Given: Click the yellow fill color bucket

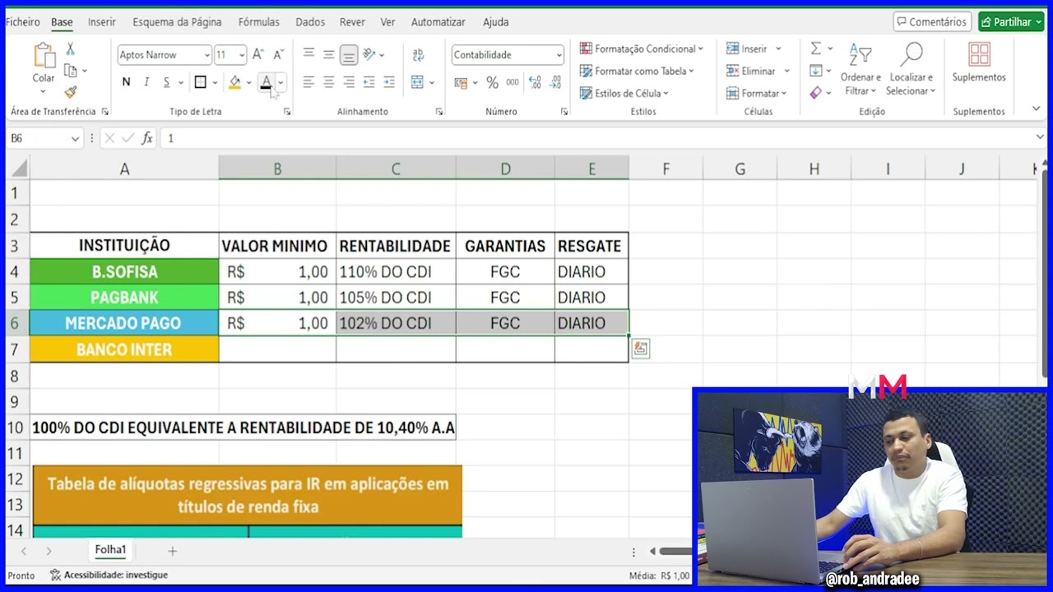Looking at the screenshot, I should coord(235,82).
